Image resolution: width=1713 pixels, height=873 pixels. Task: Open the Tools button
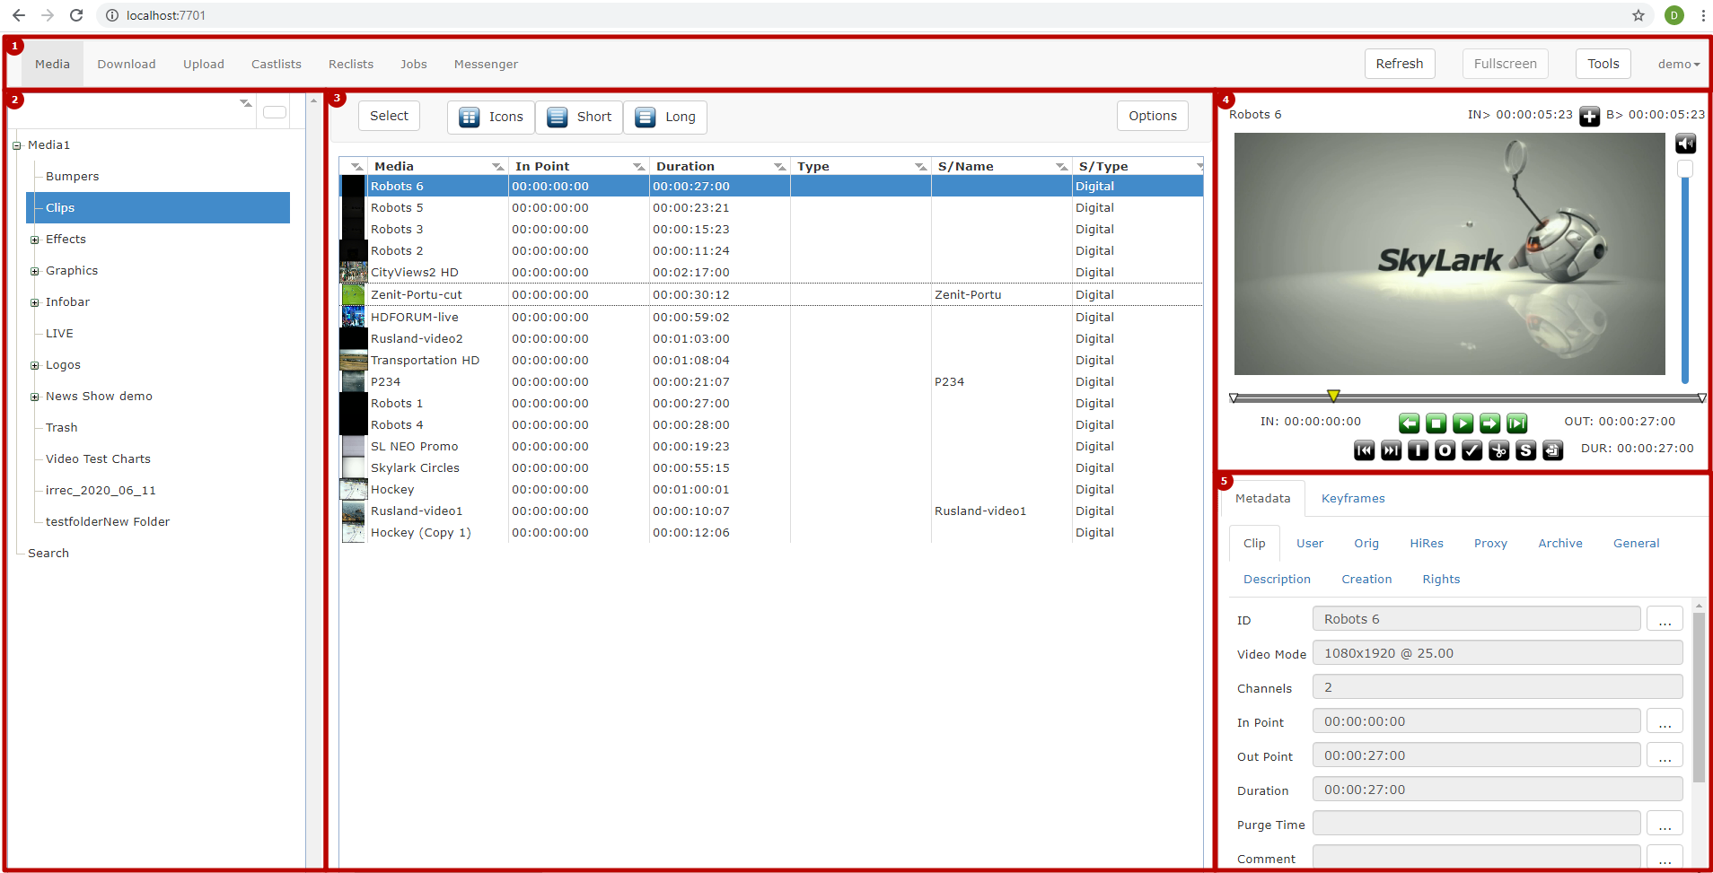click(x=1603, y=64)
